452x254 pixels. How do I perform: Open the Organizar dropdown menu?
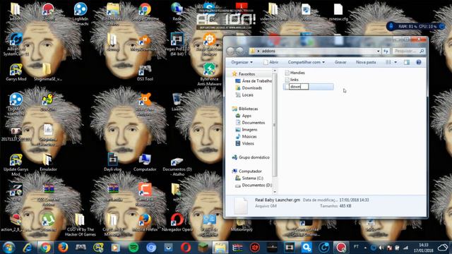pyautogui.click(x=242, y=62)
